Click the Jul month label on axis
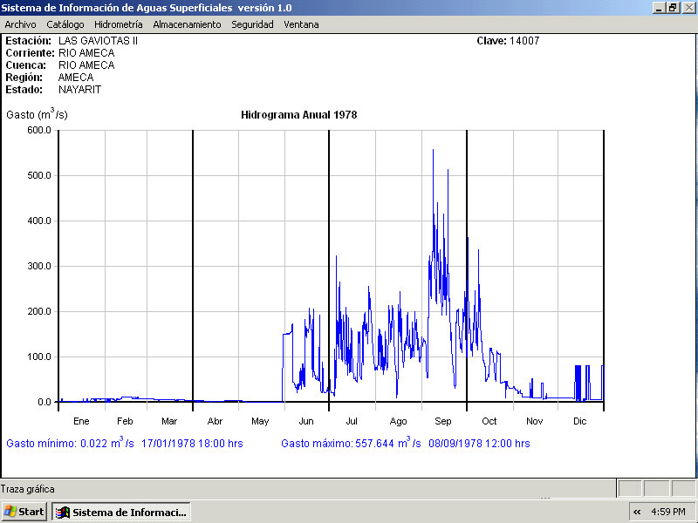This screenshot has width=698, height=523. [352, 421]
